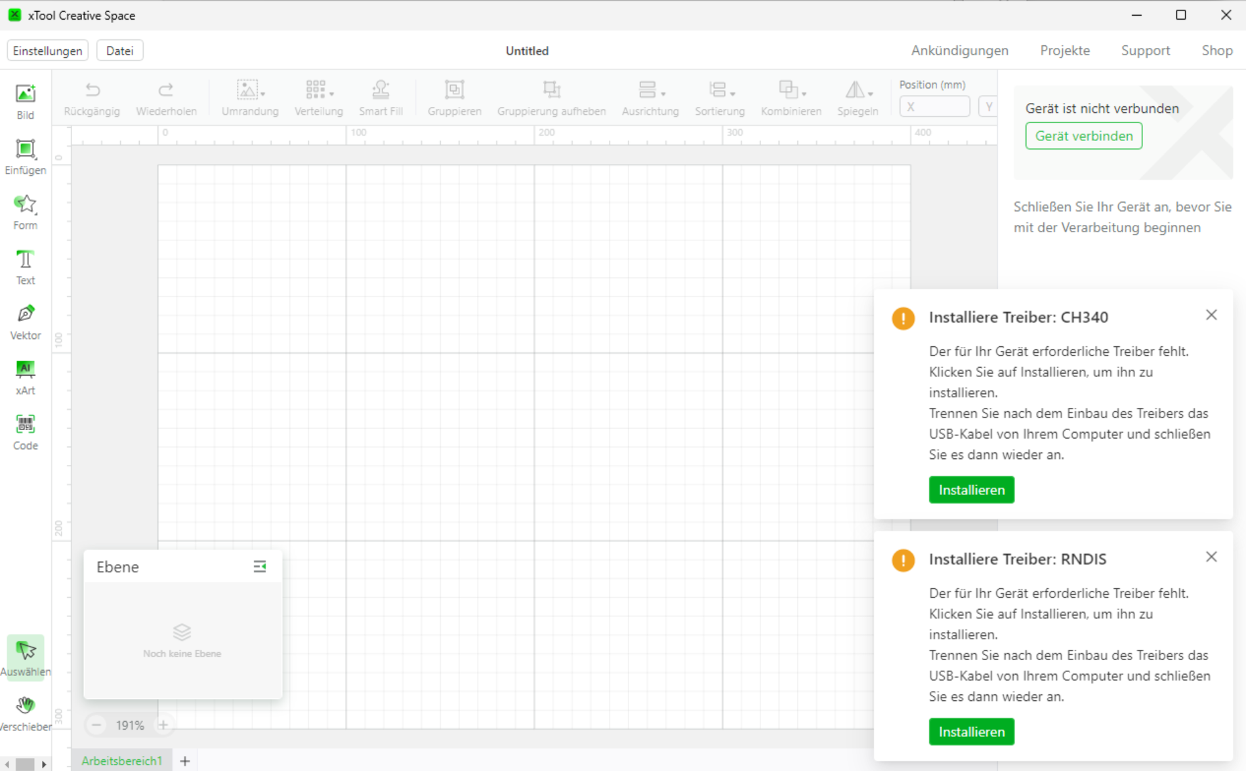Viewport: 1246px width, 771px height.
Task: Select the Bild image tool
Action: [25, 101]
